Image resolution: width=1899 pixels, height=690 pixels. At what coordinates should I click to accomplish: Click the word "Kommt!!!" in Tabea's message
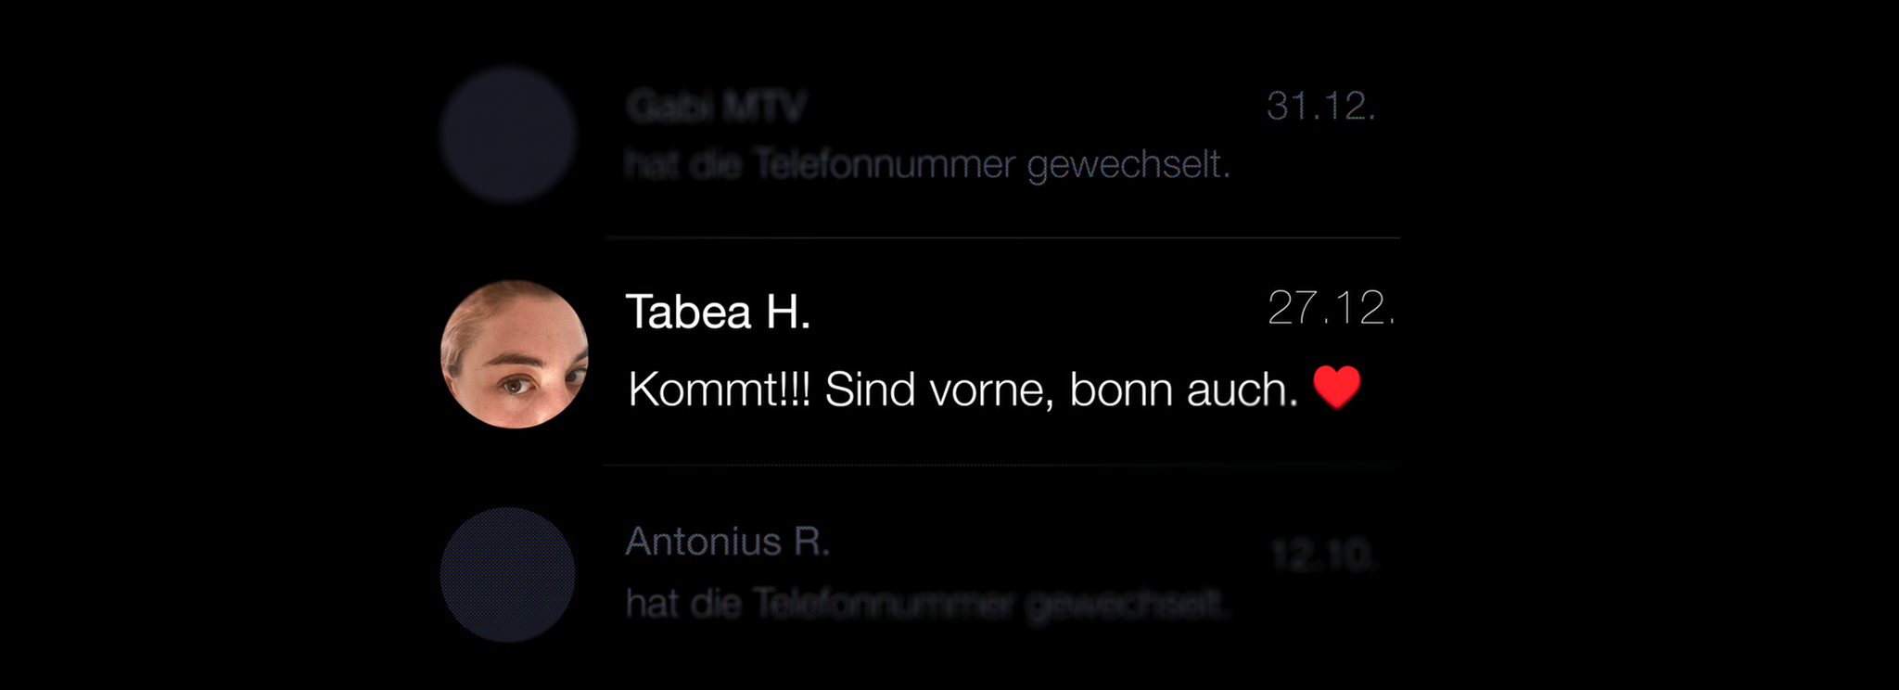point(720,390)
